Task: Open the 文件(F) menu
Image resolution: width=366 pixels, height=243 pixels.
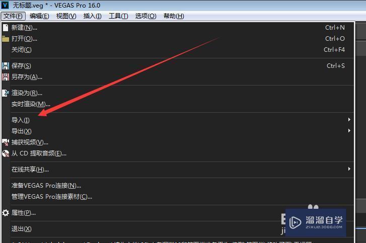Action: [13, 16]
